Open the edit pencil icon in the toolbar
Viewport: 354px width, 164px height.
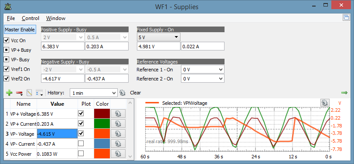tap(29, 93)
